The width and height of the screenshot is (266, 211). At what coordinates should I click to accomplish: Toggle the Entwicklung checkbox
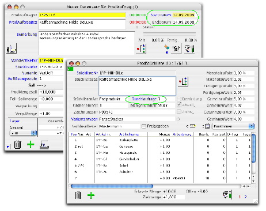point(179,99)
